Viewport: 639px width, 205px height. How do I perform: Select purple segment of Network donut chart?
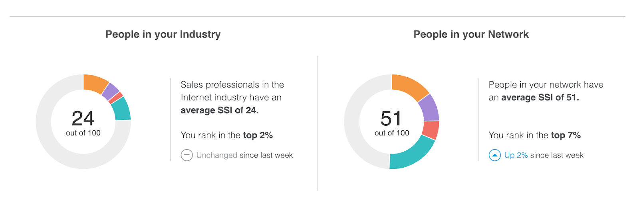coord(429,108)
